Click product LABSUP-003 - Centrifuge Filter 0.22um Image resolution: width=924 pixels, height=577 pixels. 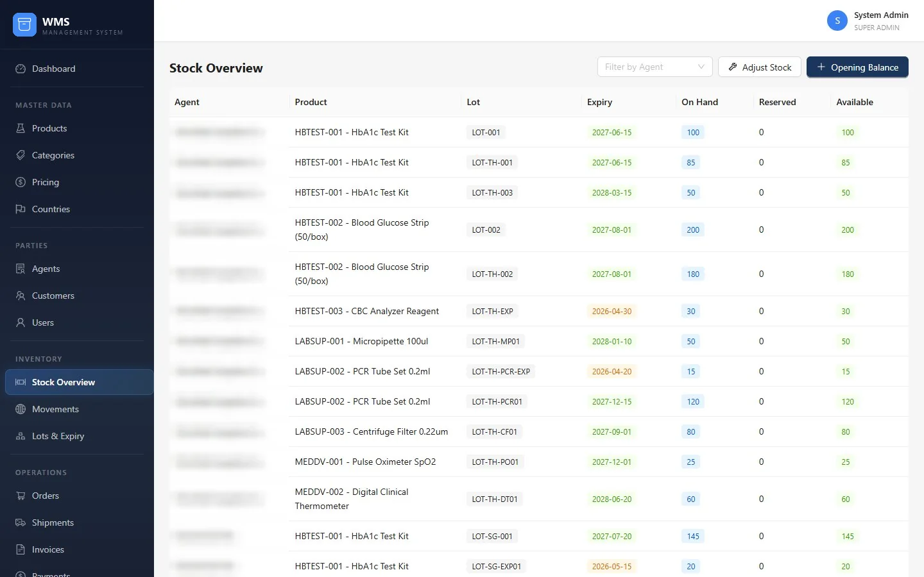[372, 431]
